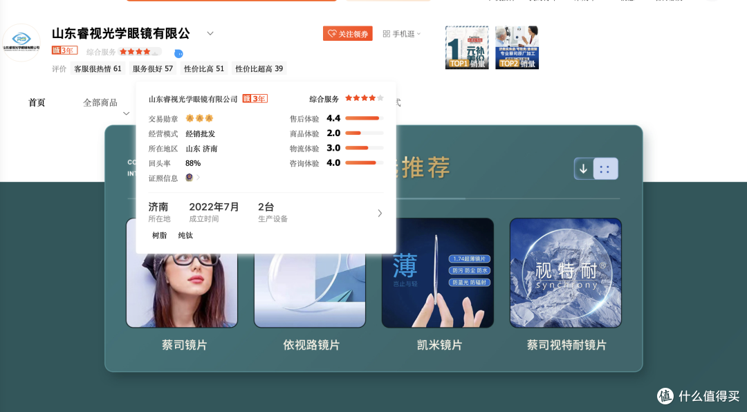This screenshot has width=747, height=412.
Task: Click the blue chat icon beside the rating
Action: click(178, 53)
